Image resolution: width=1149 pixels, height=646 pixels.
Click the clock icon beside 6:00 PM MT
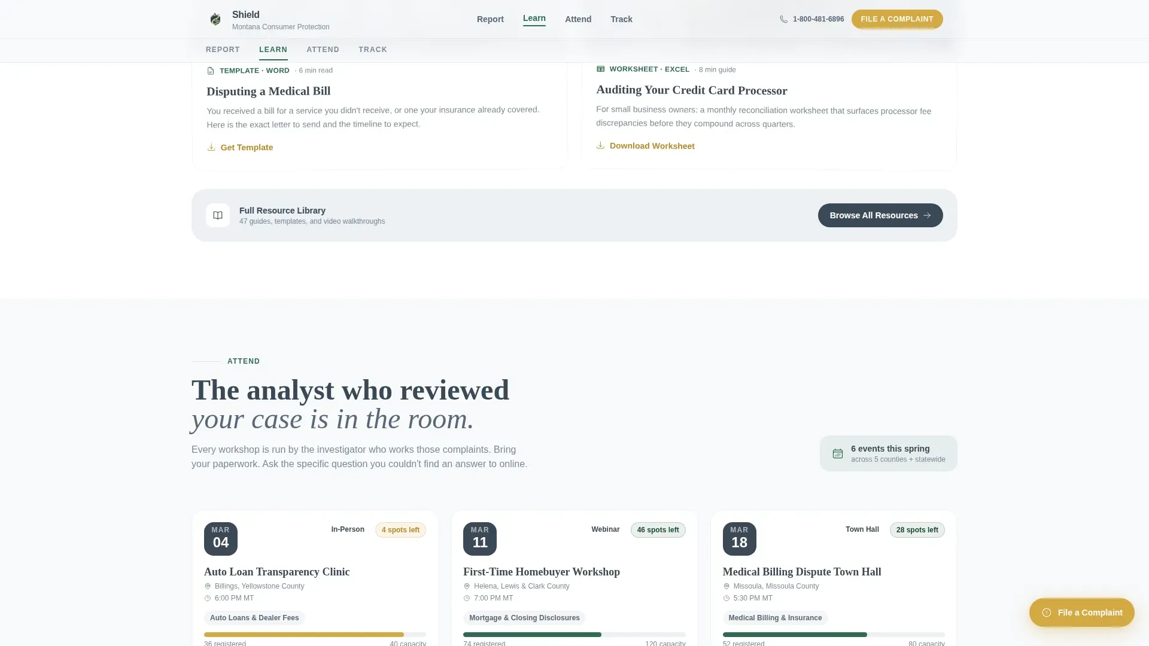pyautogui.click(x=208, y=598)
